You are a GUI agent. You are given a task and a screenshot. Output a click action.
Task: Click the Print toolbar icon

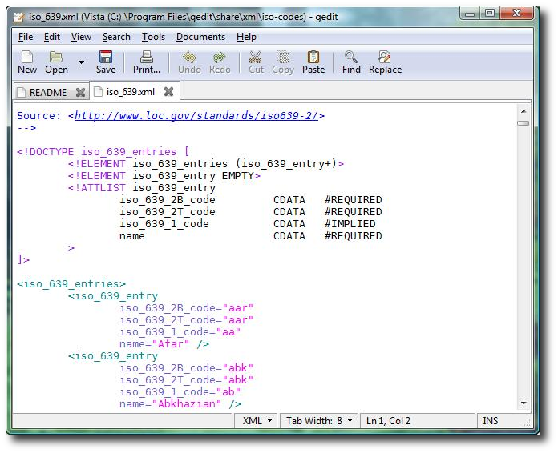coord(147,62)
